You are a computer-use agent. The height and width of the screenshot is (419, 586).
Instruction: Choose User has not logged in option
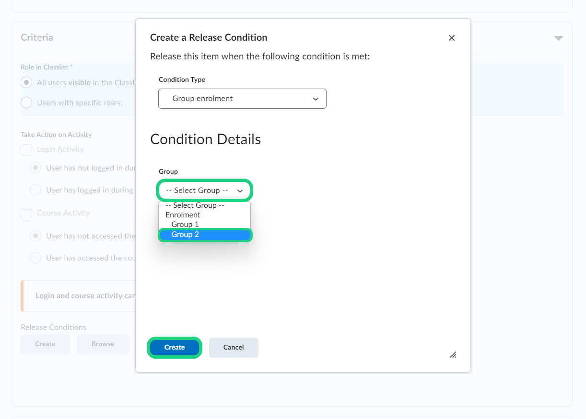tap(35, 168)
